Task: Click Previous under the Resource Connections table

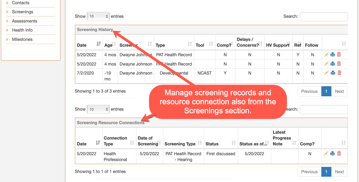Action: (x=309, y=172)
